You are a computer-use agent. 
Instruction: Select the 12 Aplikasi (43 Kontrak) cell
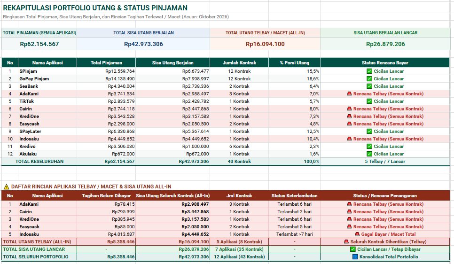click(x=239, y=257)
